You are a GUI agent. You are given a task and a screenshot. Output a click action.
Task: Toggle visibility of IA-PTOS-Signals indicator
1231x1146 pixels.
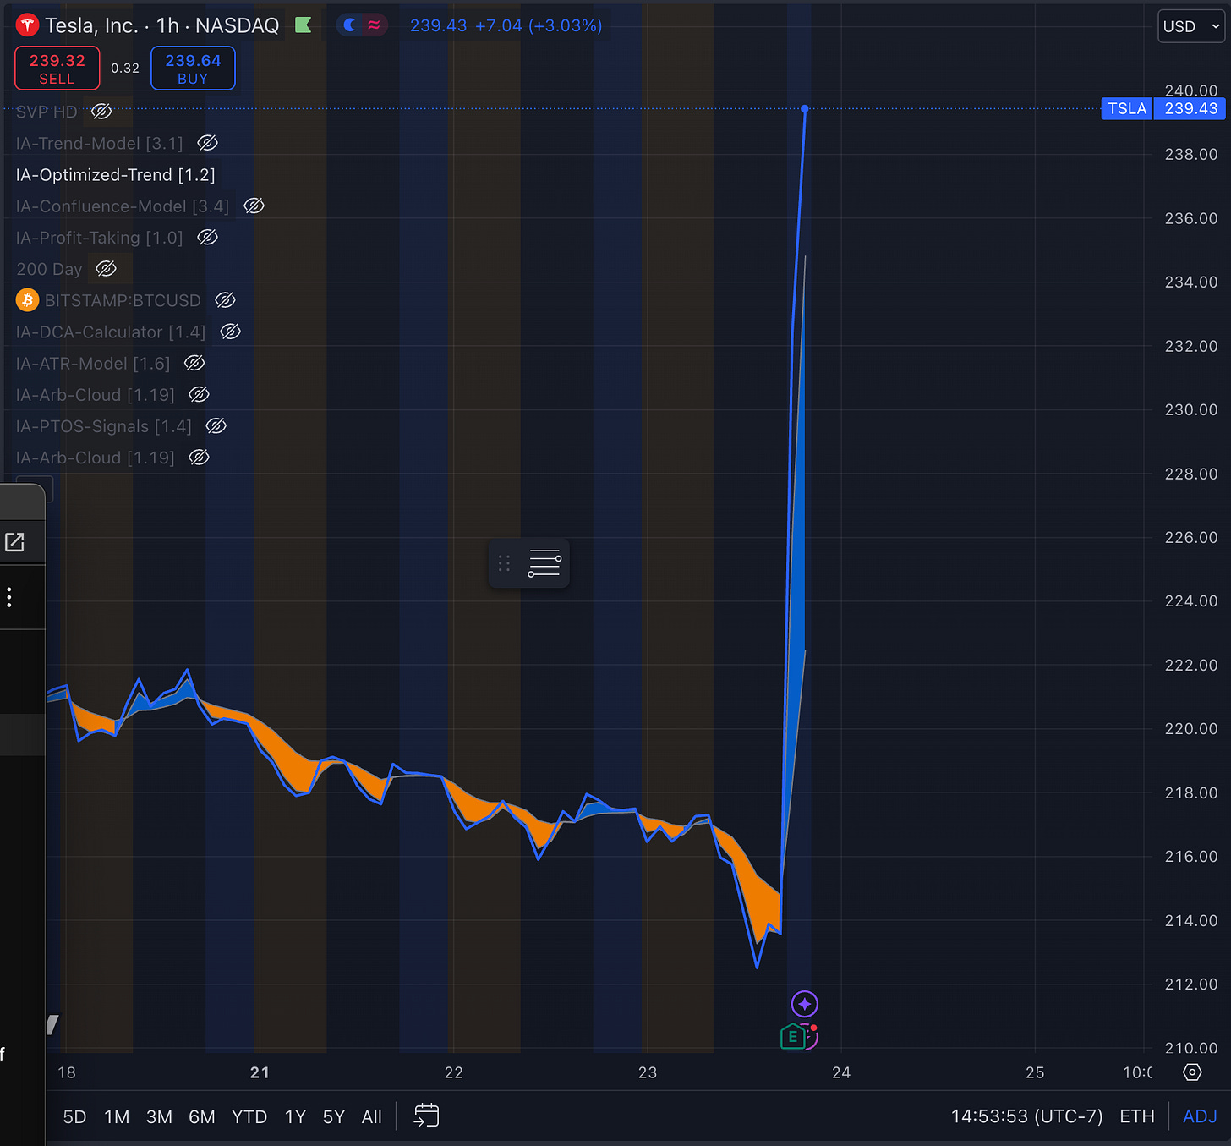click(216, 426)
